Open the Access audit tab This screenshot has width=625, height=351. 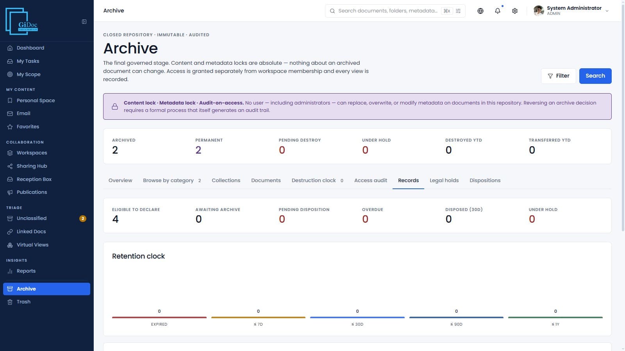371,181
